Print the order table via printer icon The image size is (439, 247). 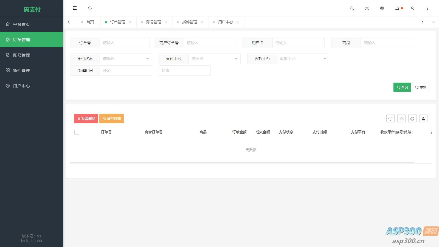[x=412, y=119]
